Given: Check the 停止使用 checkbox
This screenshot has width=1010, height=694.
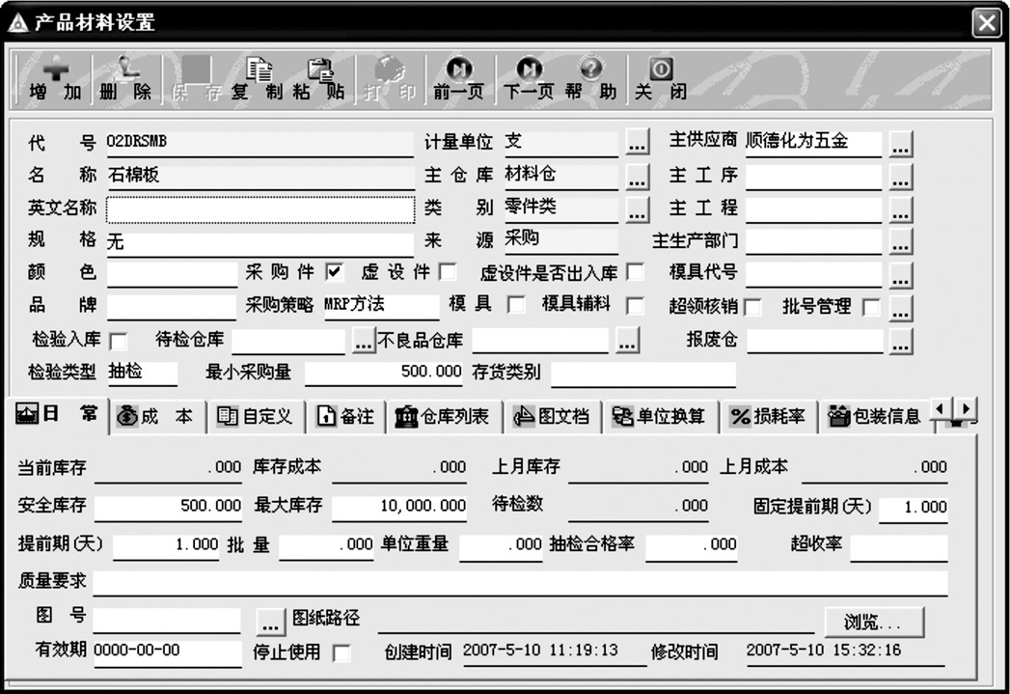Looking at the screenshot, I should pyautogui.click(x=341, y=652).
